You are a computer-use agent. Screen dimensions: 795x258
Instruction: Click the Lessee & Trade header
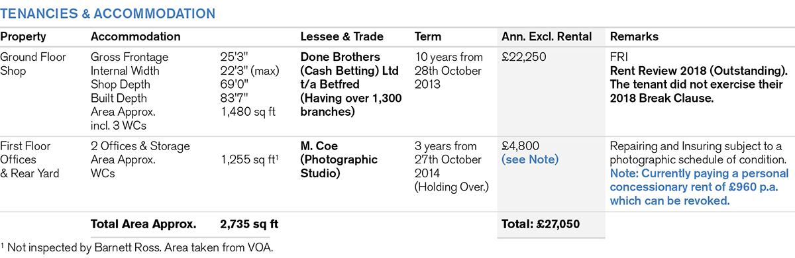coord(342,36)
